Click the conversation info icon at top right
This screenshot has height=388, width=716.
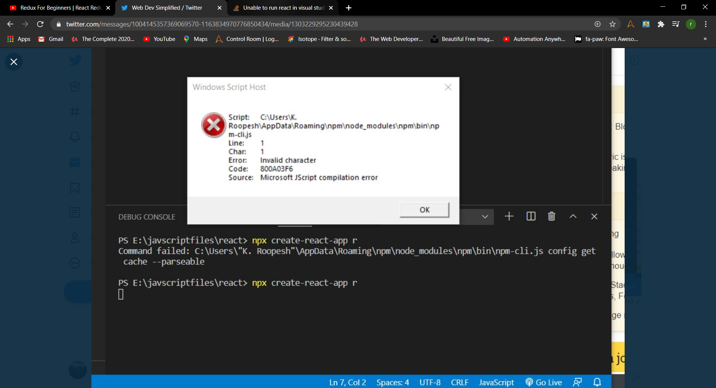pos(634,60)
